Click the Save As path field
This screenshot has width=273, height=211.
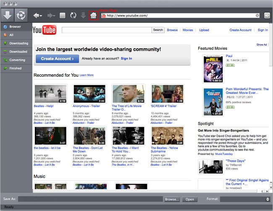tap(90, 199)
